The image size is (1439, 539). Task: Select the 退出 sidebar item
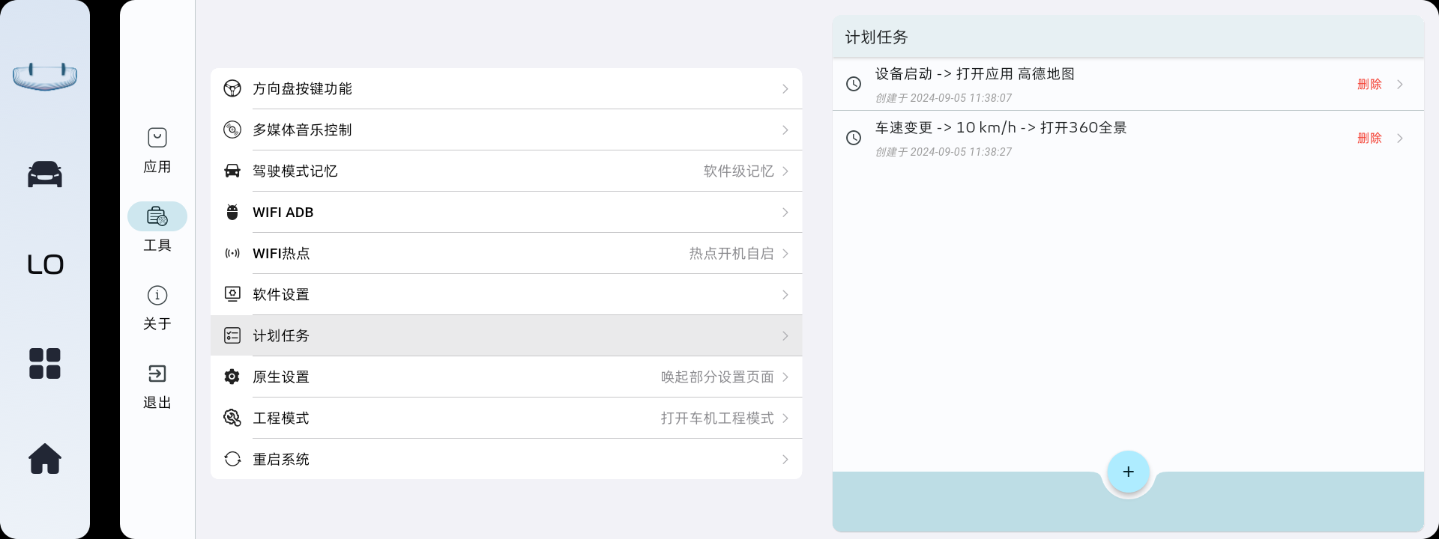click(x=157, y=385)
